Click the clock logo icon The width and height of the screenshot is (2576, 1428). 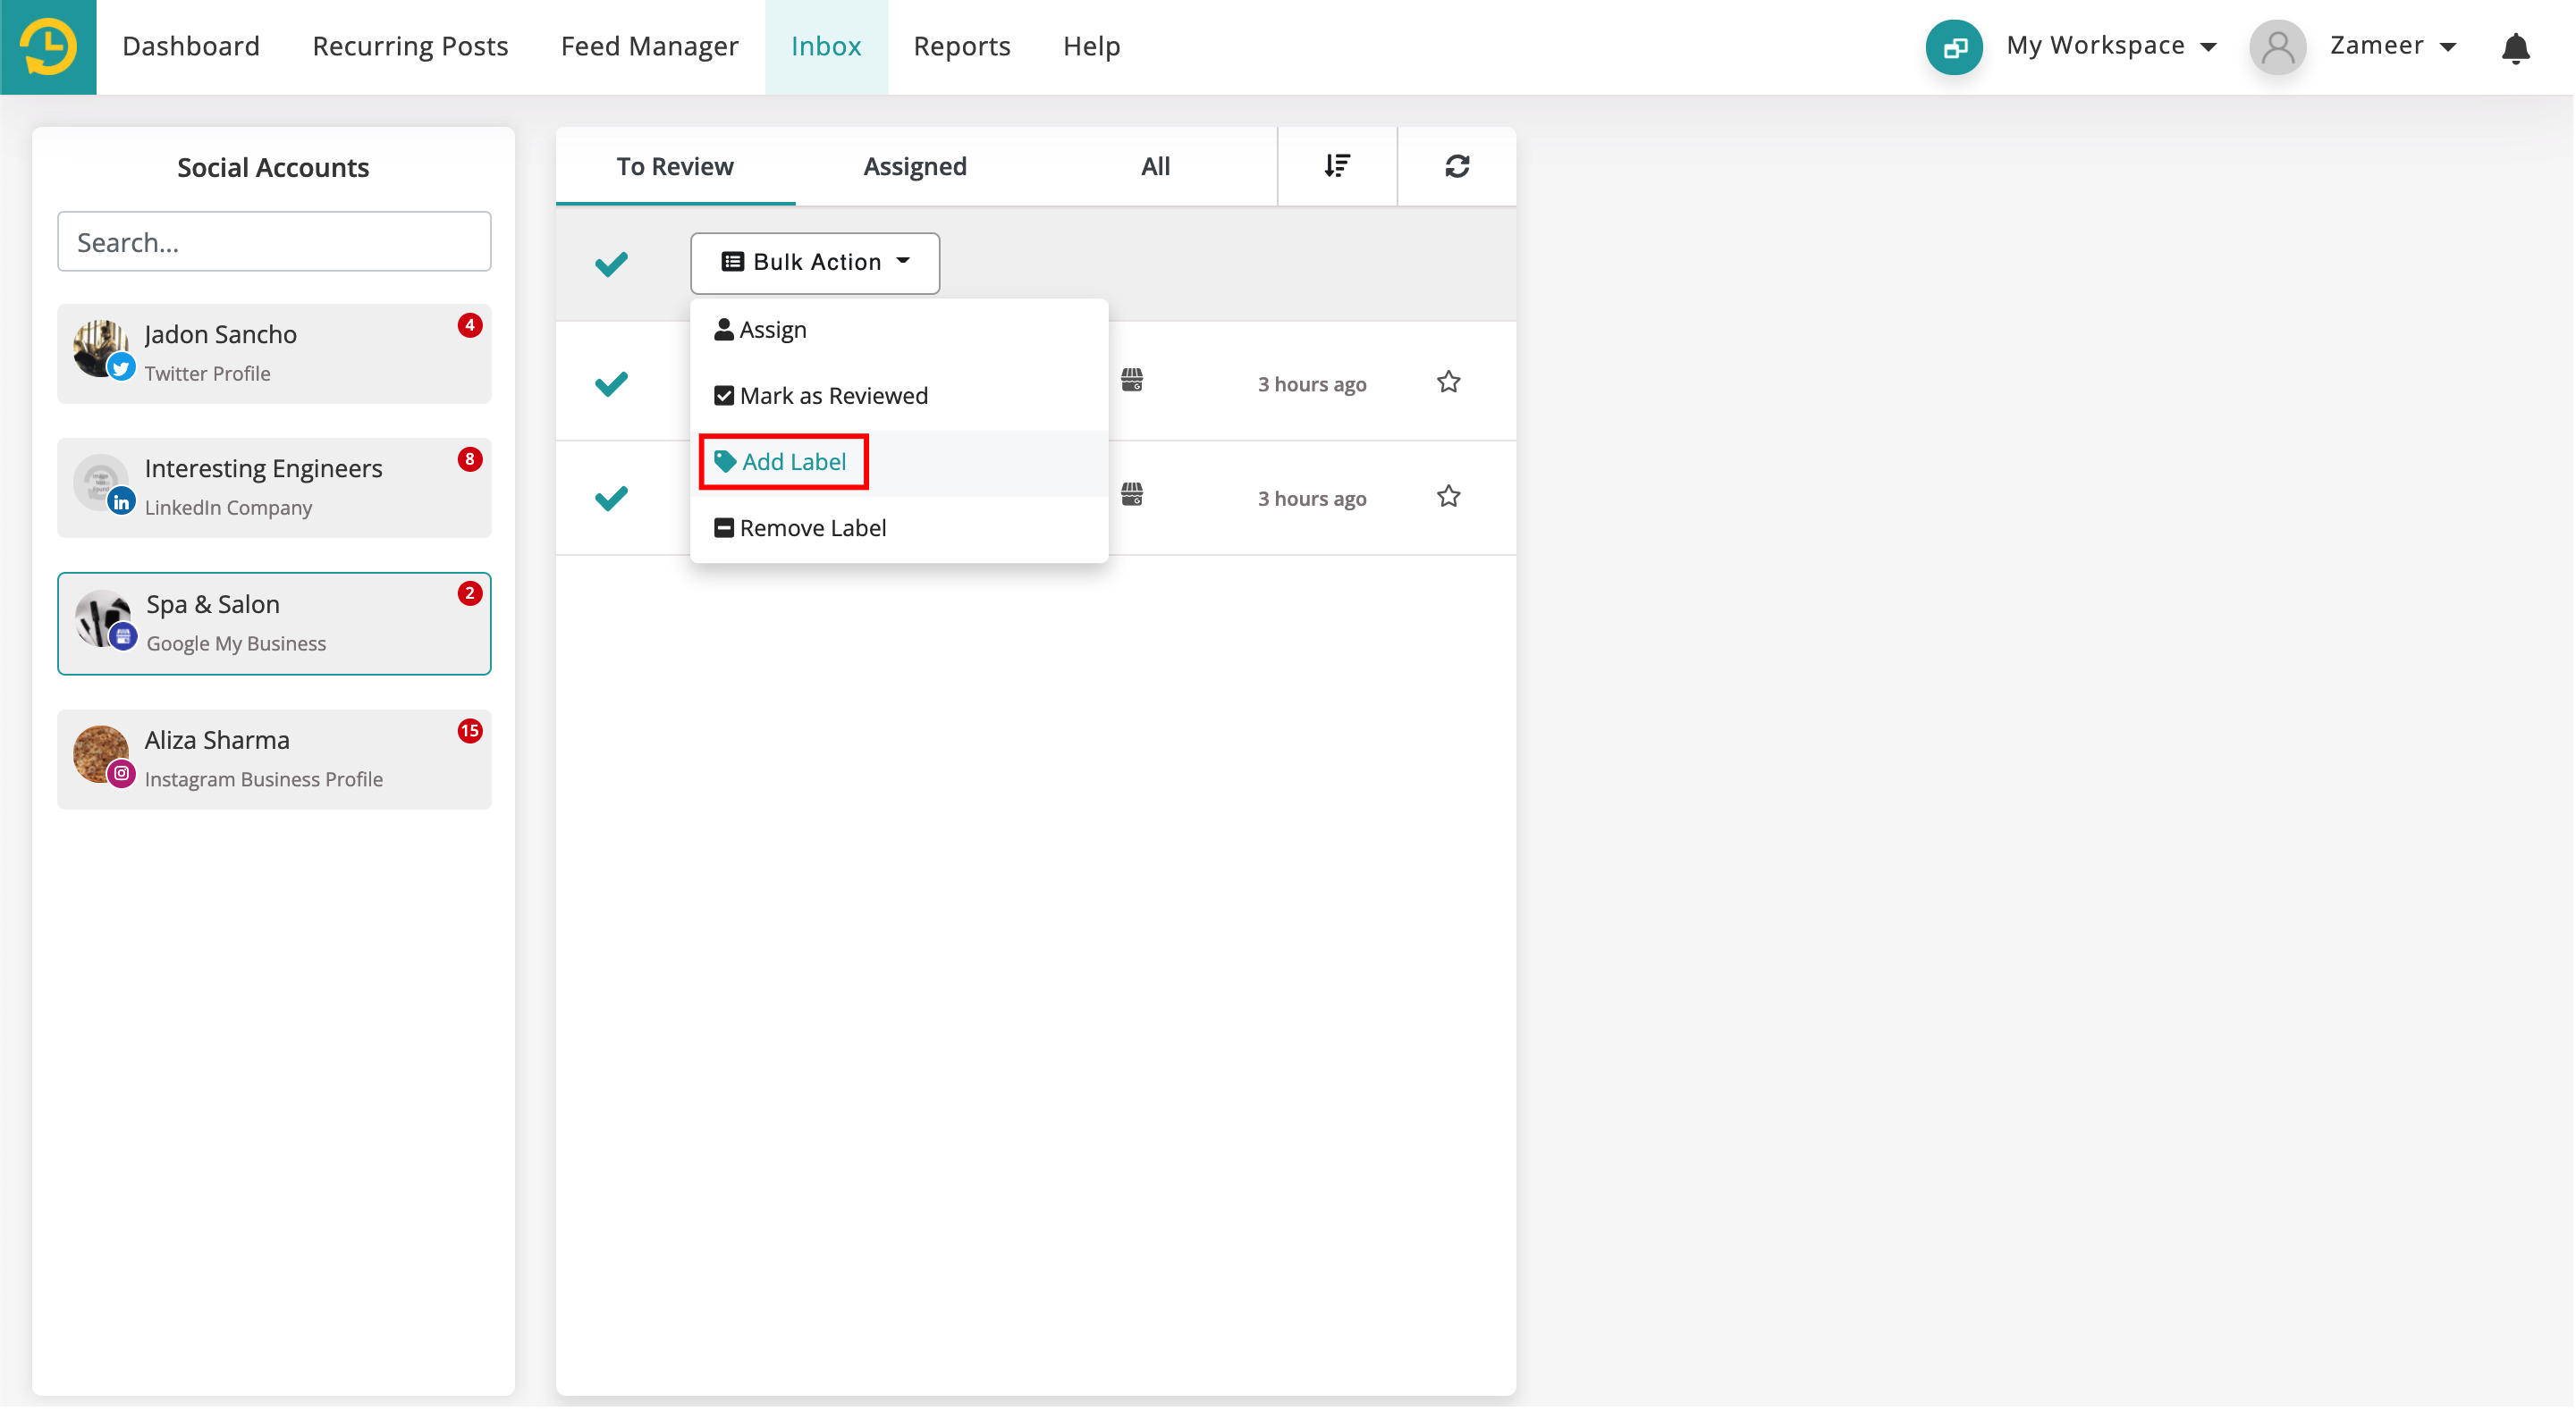pyautogui.click(x=48, y=47)
